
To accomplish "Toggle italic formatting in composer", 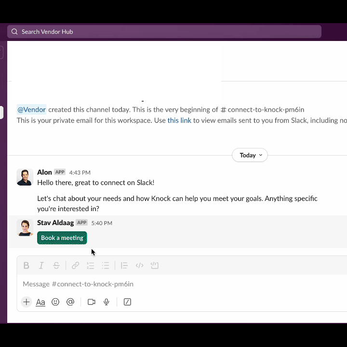I will (41, 265).
